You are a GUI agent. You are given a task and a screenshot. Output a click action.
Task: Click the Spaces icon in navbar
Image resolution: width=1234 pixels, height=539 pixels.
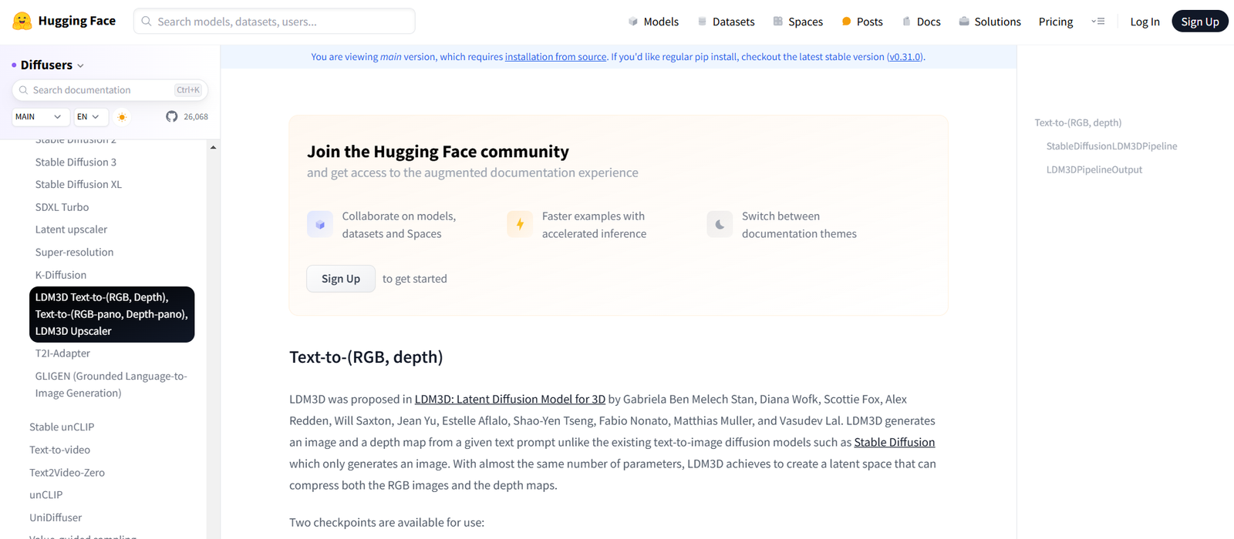pos(777,22)
